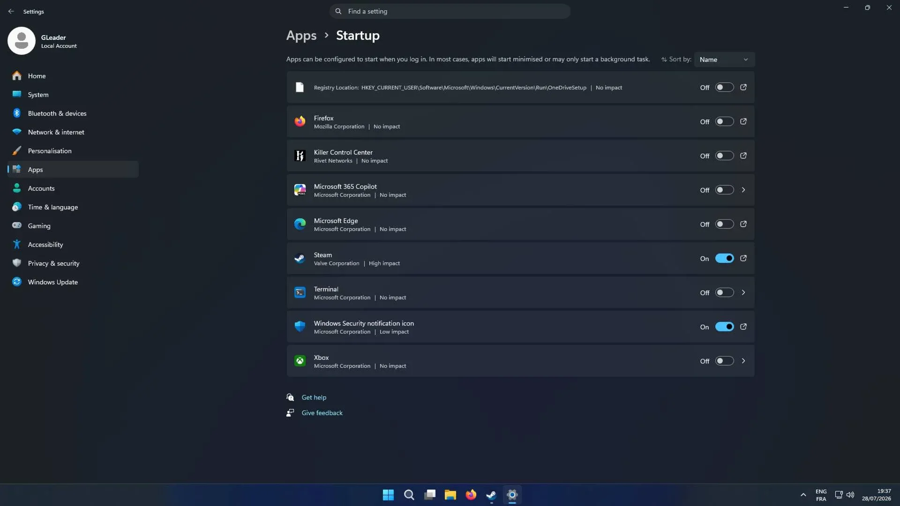Open Windows Start menu from taskbar
The width and height of the screenshot is (900, 506).
(x=388, y=495)
